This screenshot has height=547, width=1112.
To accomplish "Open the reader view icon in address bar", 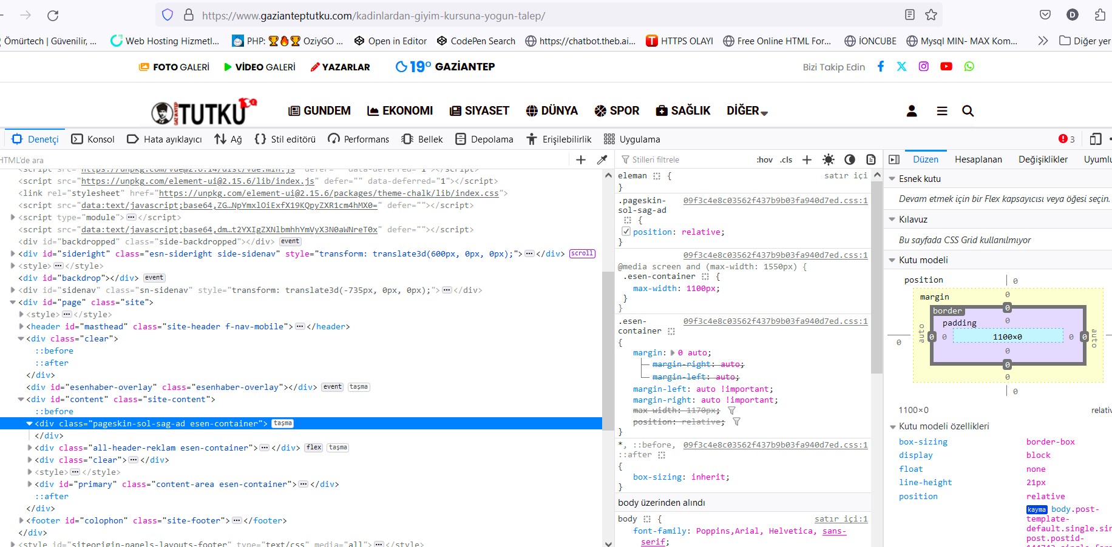I will (909, 15).
